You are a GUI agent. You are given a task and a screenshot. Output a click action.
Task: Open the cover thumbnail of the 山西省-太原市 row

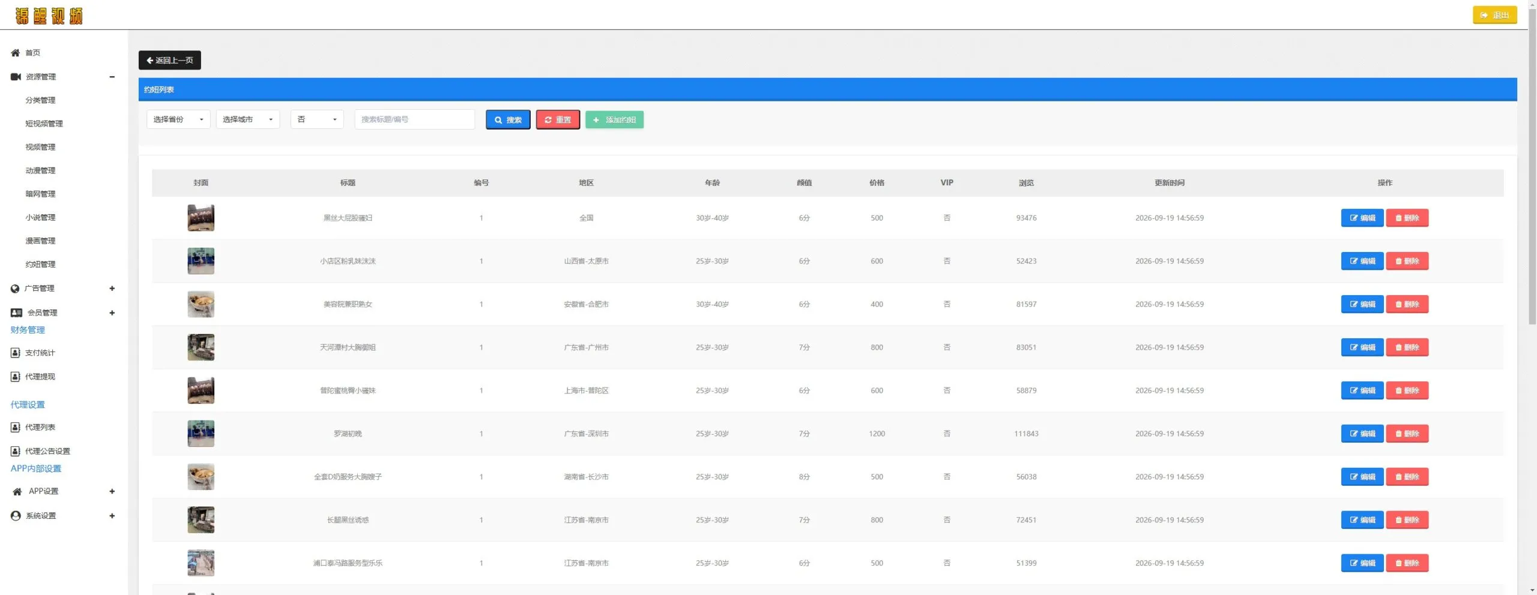pos(201,261)
